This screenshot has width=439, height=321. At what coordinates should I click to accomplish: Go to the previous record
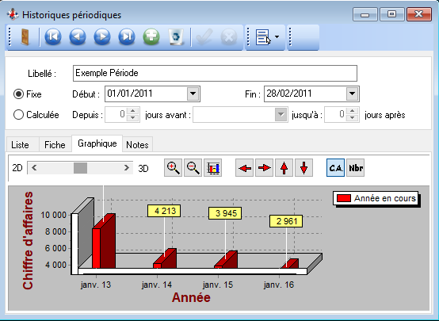point(78,36)
